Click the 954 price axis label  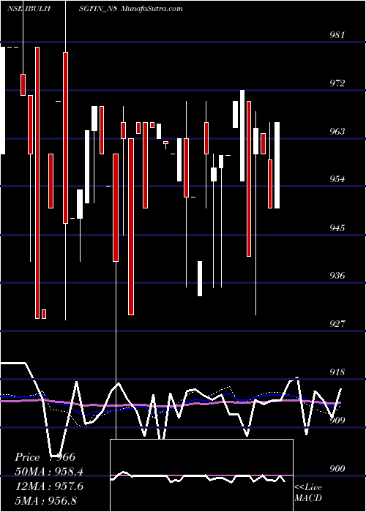(x=337, y=179)
